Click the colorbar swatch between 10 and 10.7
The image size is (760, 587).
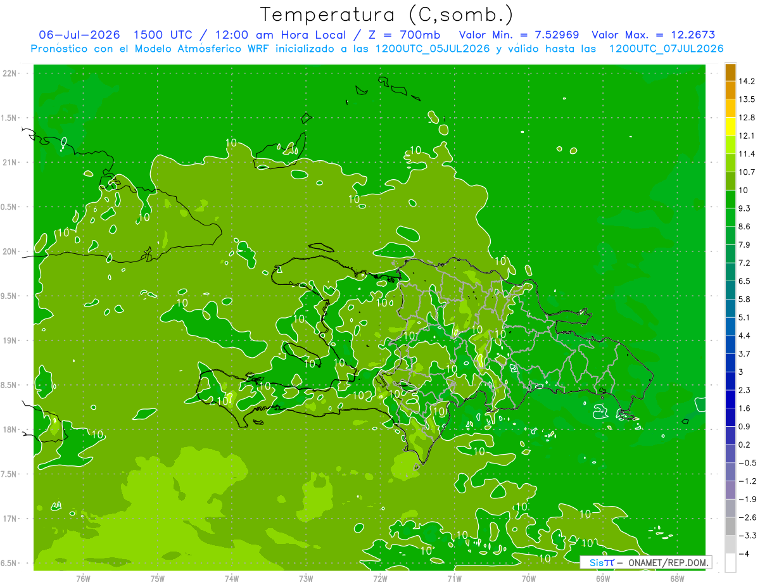point(730,180)
